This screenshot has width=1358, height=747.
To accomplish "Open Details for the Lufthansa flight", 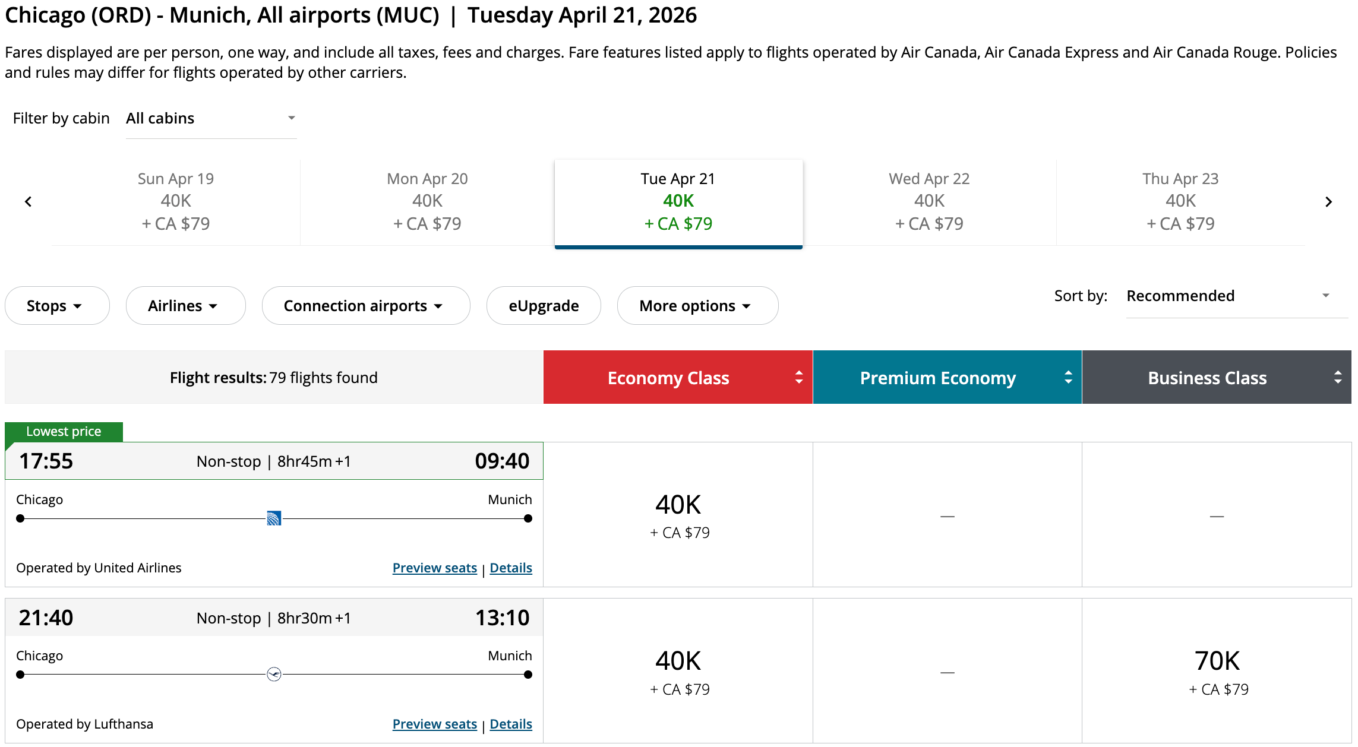I will tap(510, 724).
